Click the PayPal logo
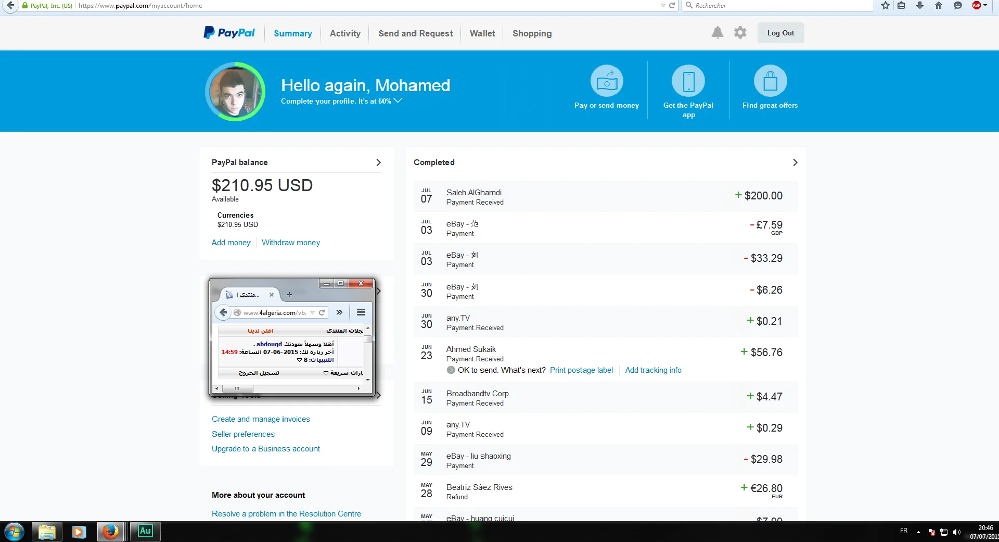 tap(229, 33)
